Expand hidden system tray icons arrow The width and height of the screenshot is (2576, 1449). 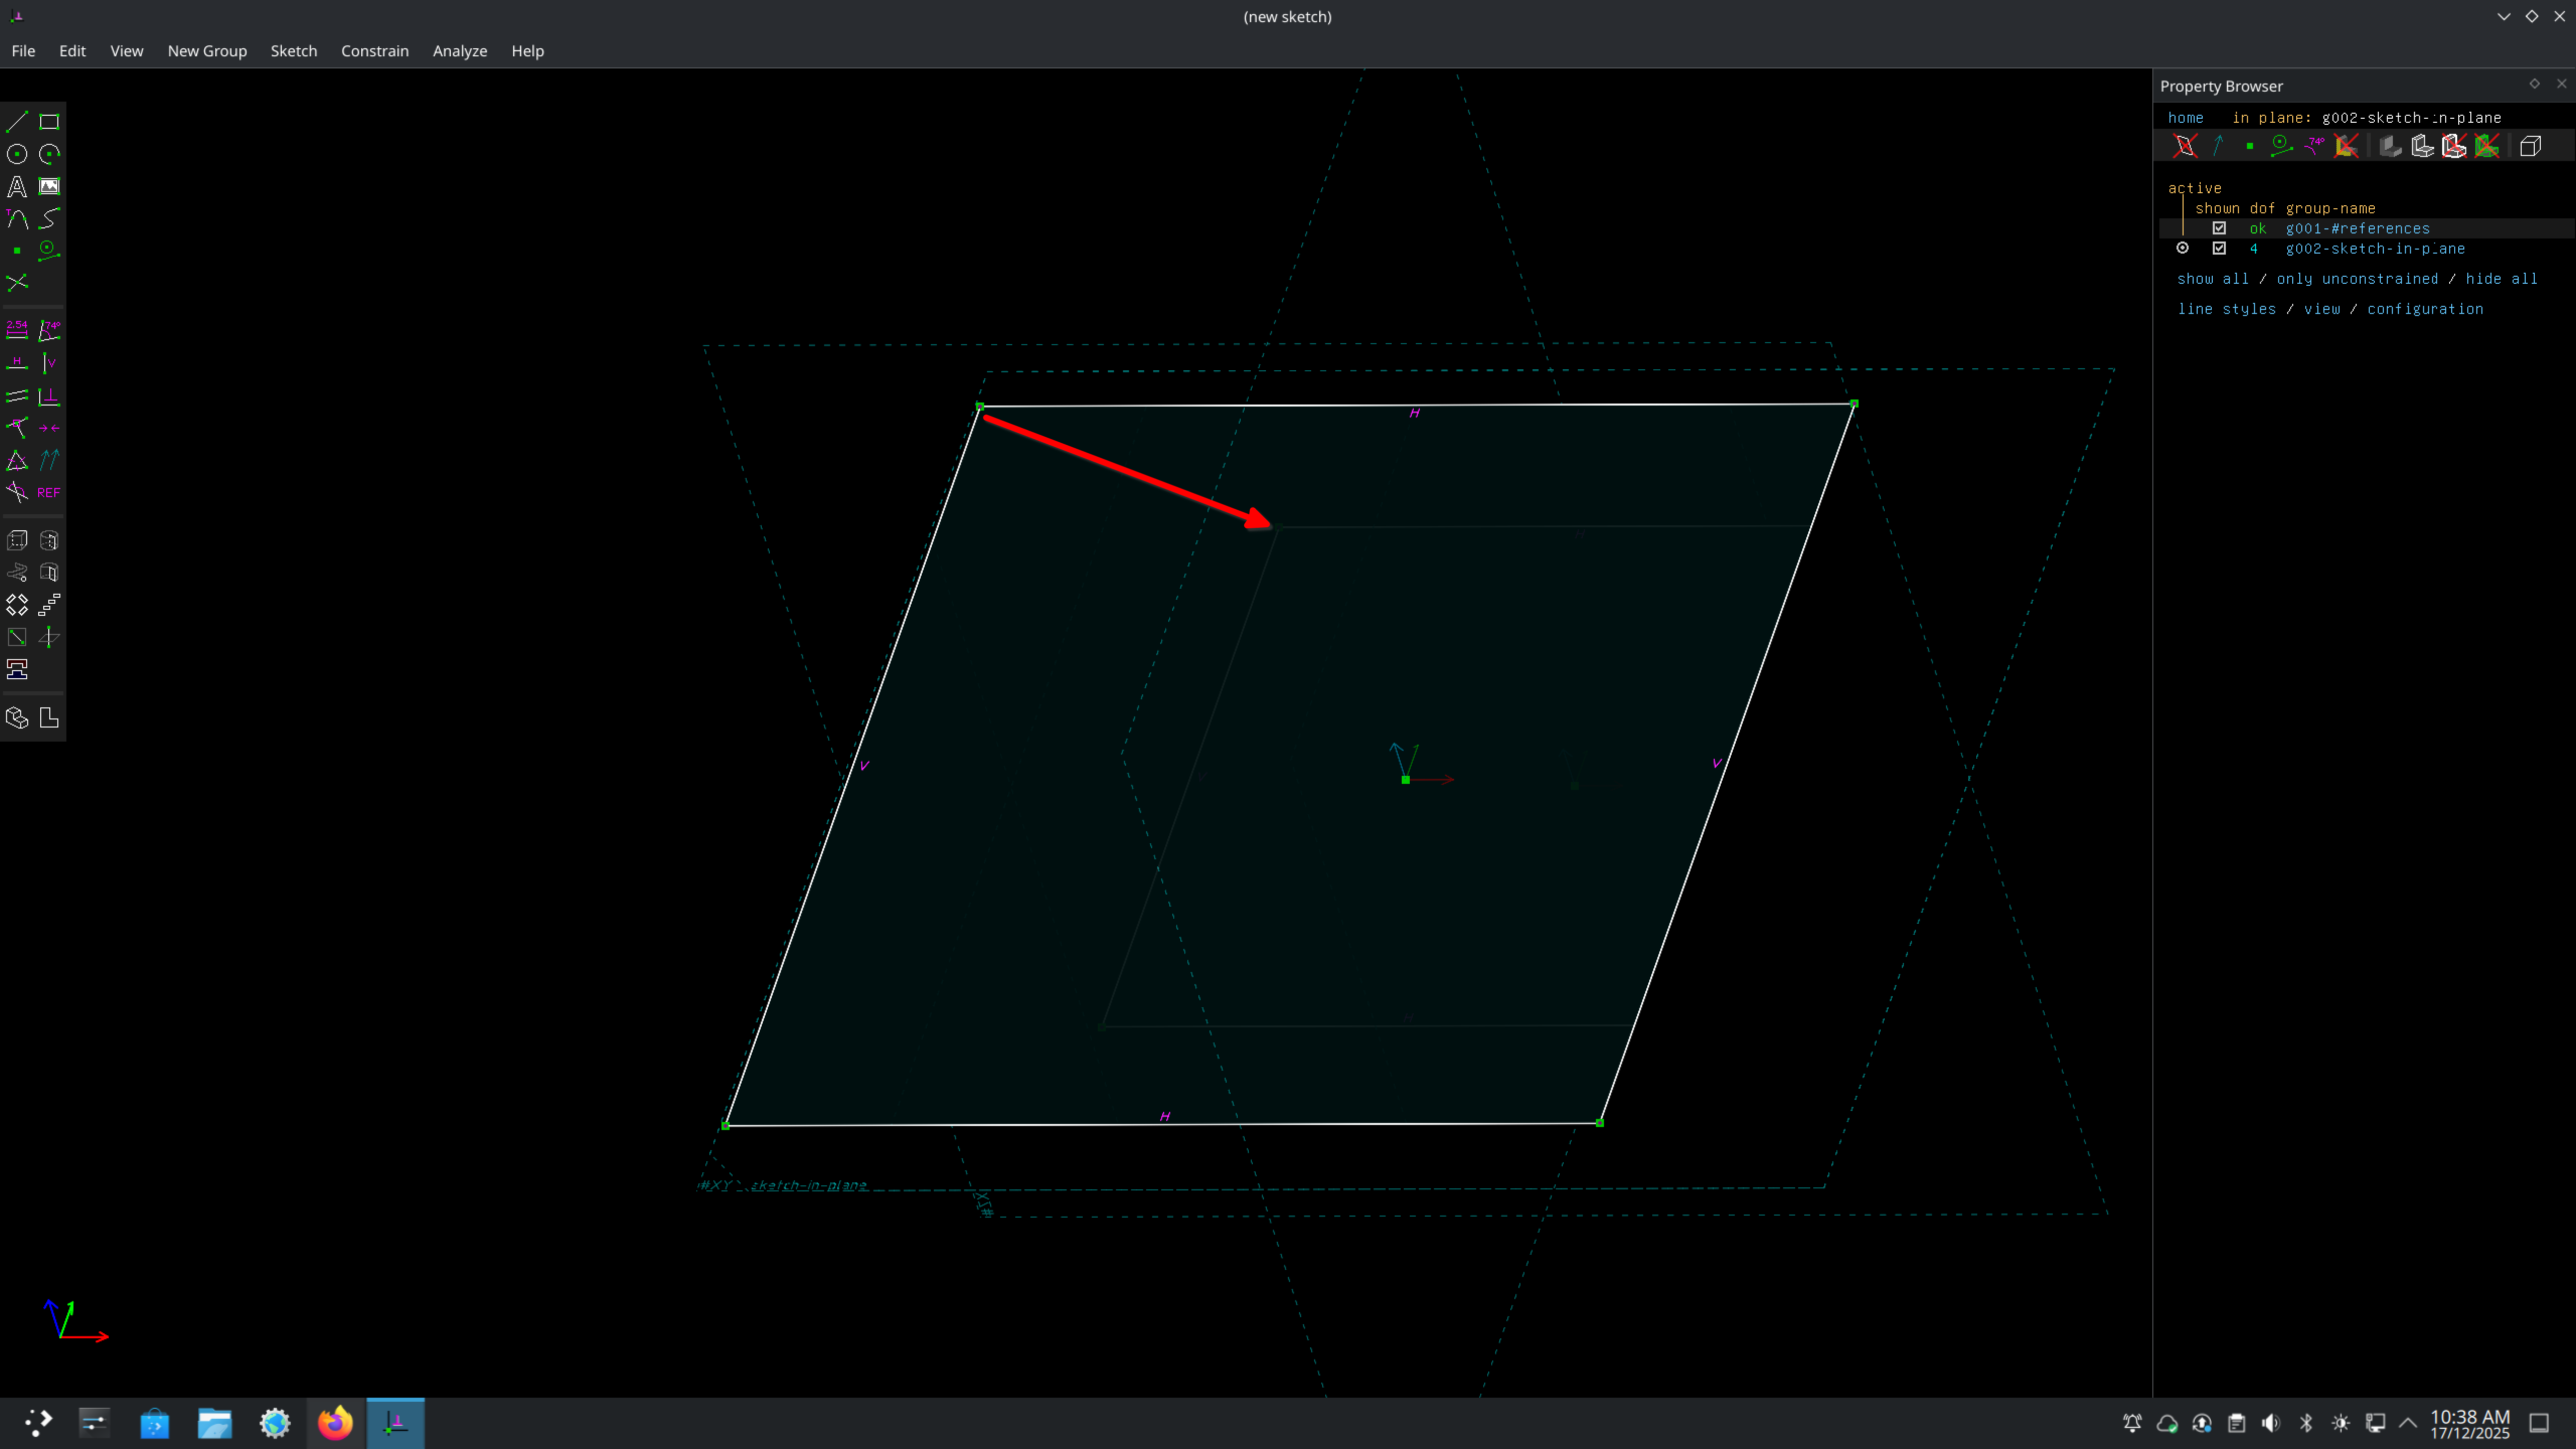(2408, 1423)
